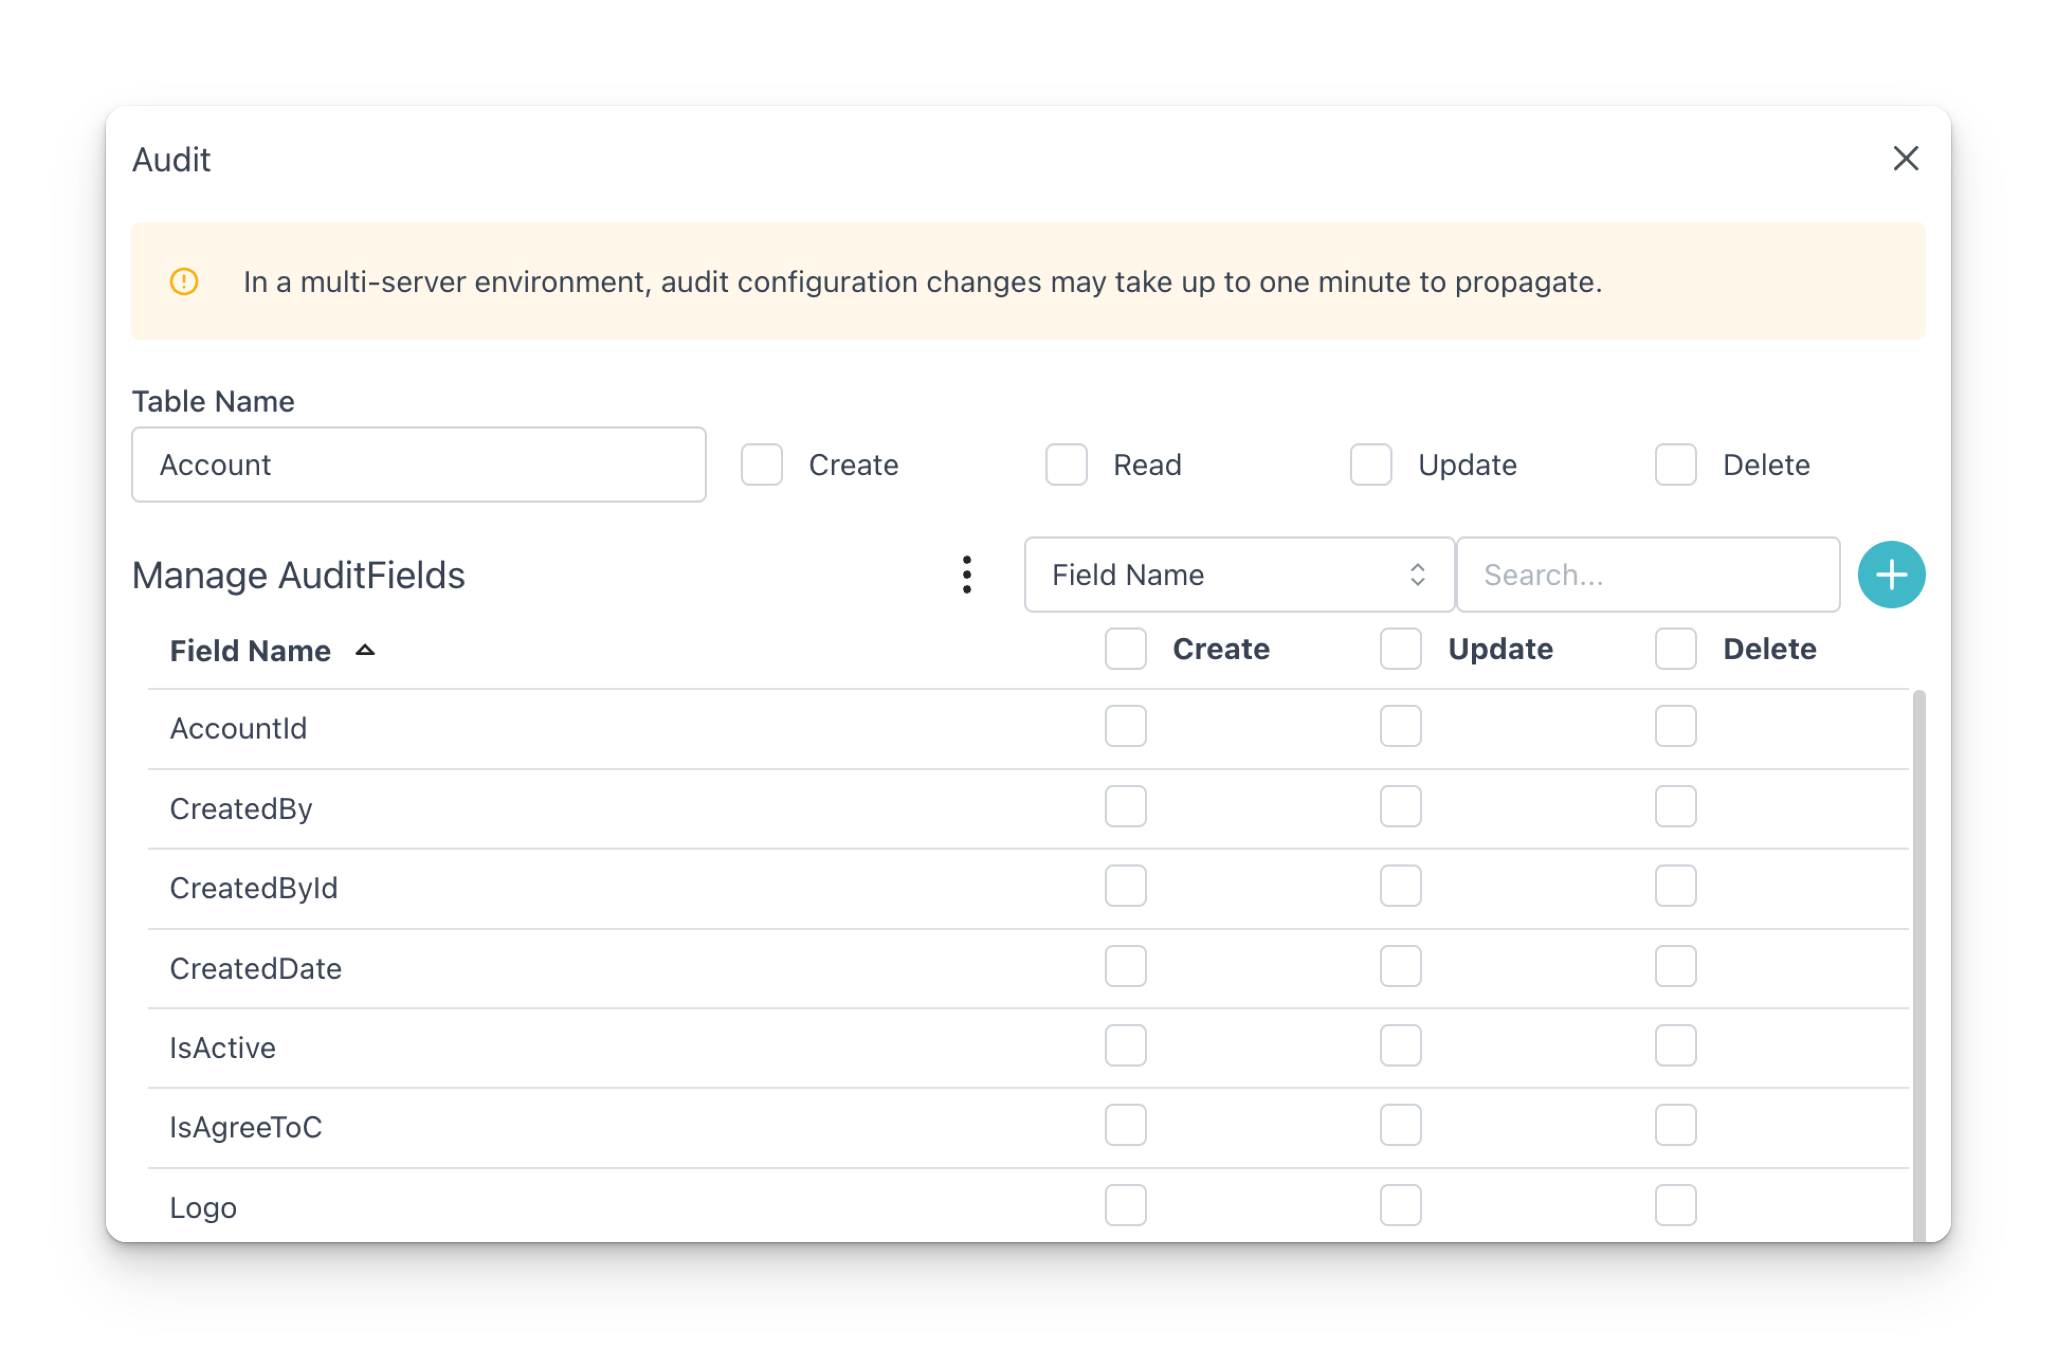Enable table-level Delete checkbox
This screenshot has width=2057, height=1348.
[x=1675, y=465]
